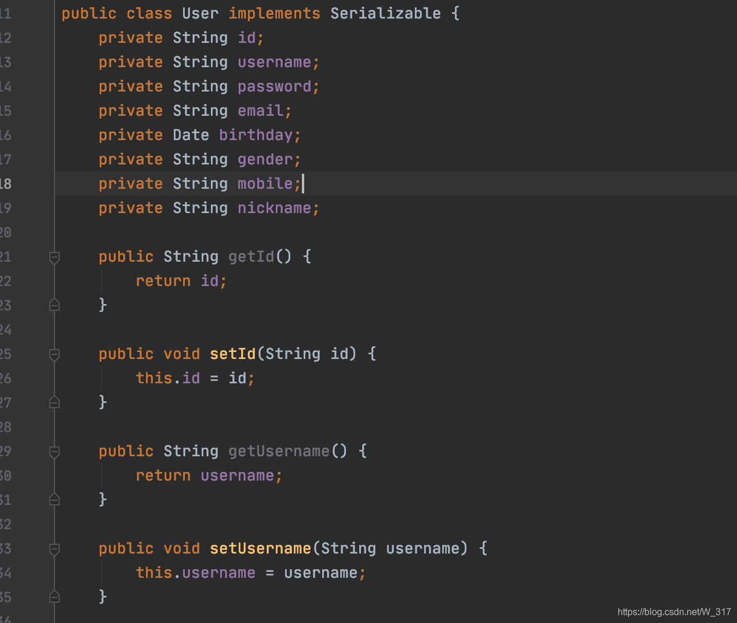Viewport: 737px width, 623px height.
Task: Click the email field name
Action: (260, 111)
